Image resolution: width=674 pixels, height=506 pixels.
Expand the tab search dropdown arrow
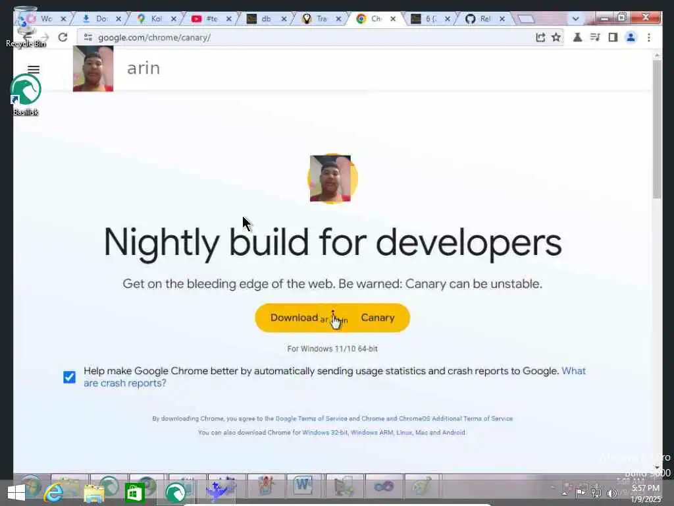(575, 18)
